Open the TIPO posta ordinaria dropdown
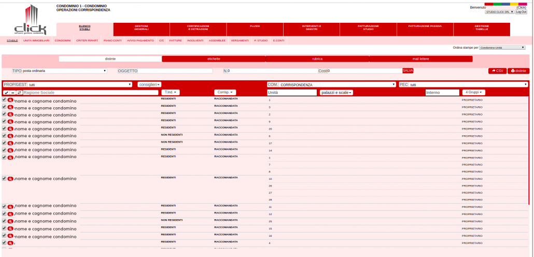This screenshot has height=257, width=534. click(x=64, y=71)
